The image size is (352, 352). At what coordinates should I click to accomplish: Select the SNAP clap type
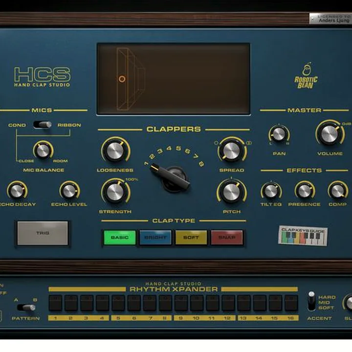point(227,237)
